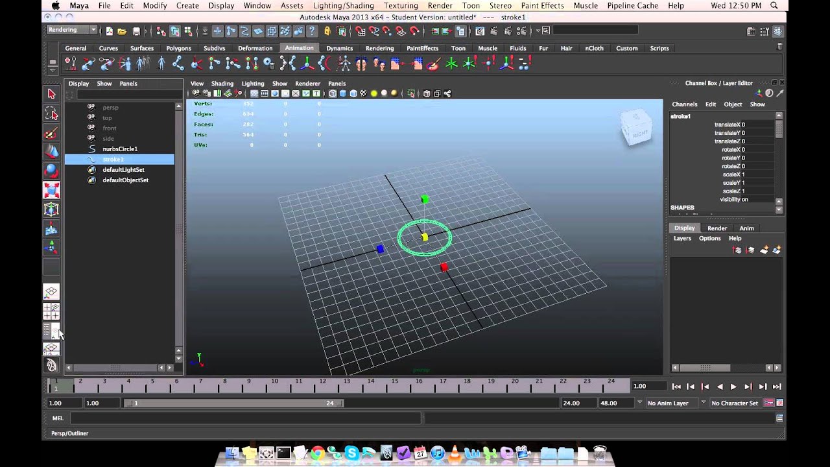
Task: Open the Paint Effects menu
Action: coord(542,5)
